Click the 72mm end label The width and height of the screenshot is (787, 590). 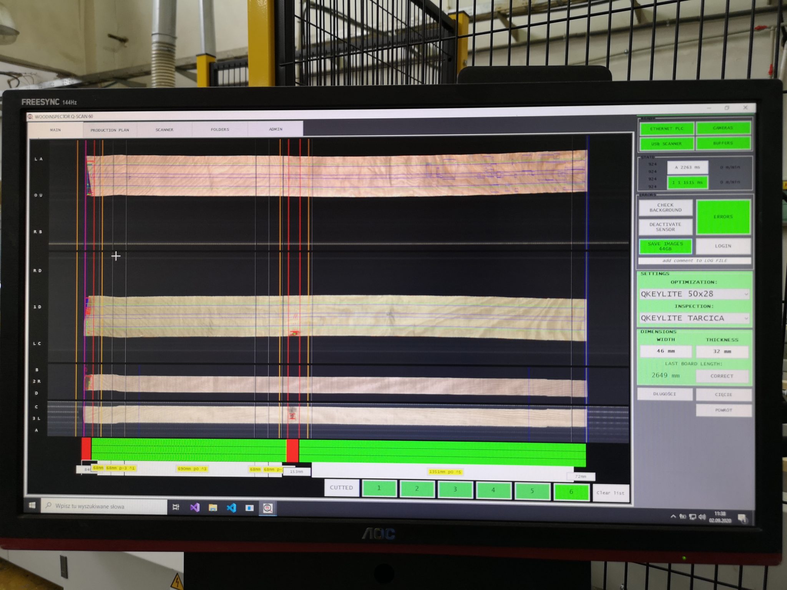(x=581, y=477)
